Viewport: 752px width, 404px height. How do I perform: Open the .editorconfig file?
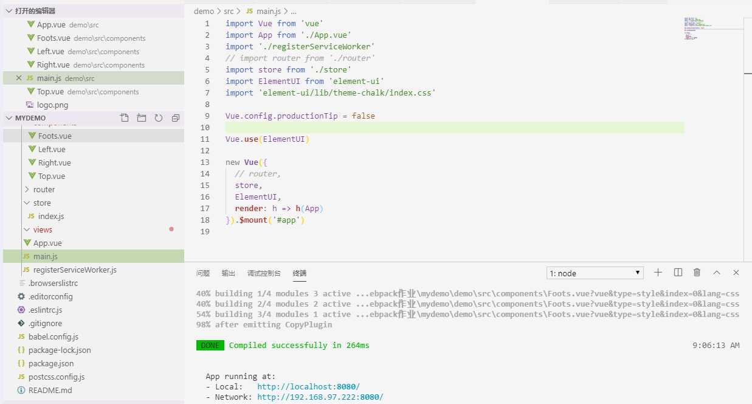93,296
